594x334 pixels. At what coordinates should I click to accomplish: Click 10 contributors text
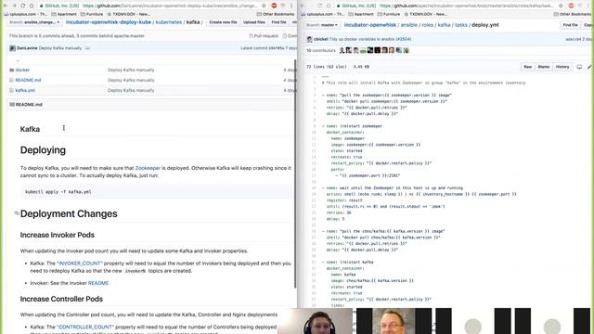321,51
